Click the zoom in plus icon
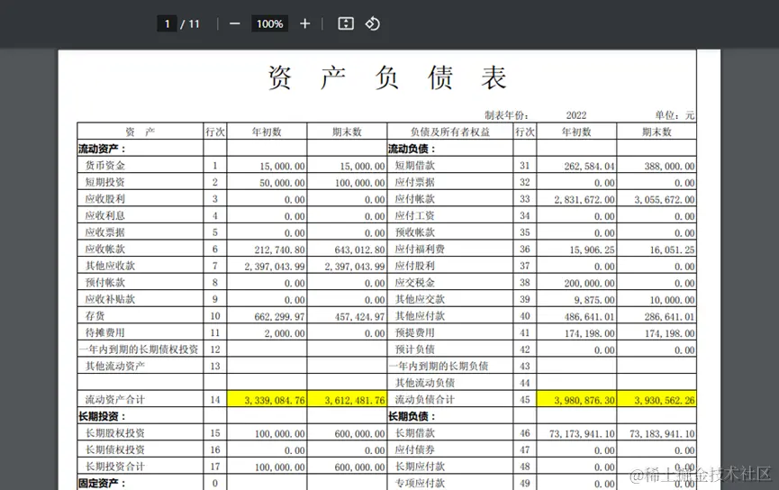Screen dimensions: 779x490 [x=305, y=23]
